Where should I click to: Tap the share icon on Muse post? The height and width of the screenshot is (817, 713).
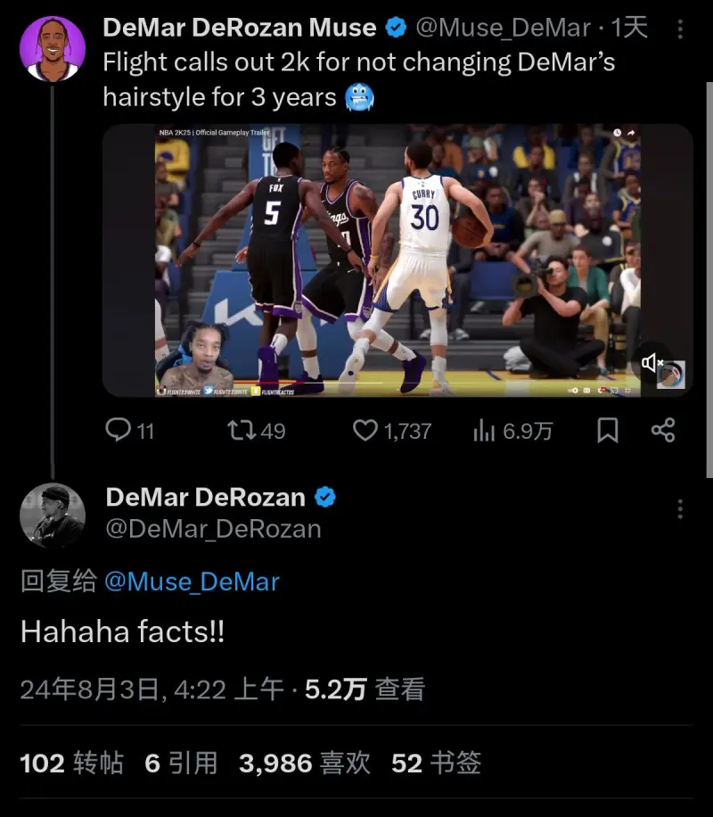point(663,431)
